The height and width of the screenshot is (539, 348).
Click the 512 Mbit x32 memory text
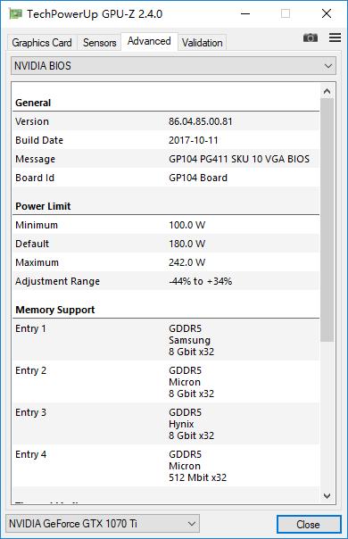(x=198, y=477)
